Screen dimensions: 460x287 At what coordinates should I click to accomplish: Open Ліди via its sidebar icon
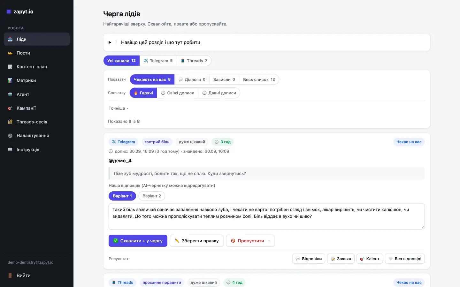point(10,39)
